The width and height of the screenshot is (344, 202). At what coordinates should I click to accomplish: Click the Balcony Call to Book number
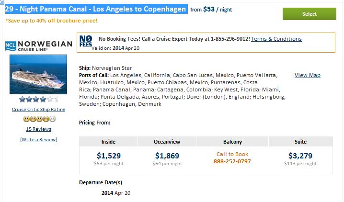coord(232,161)
